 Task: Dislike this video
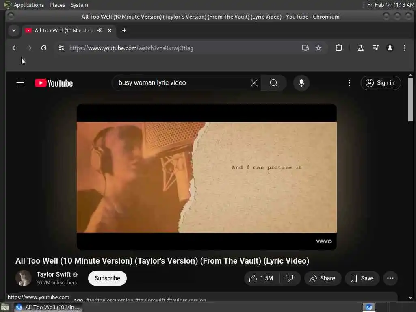coord(289,278)
